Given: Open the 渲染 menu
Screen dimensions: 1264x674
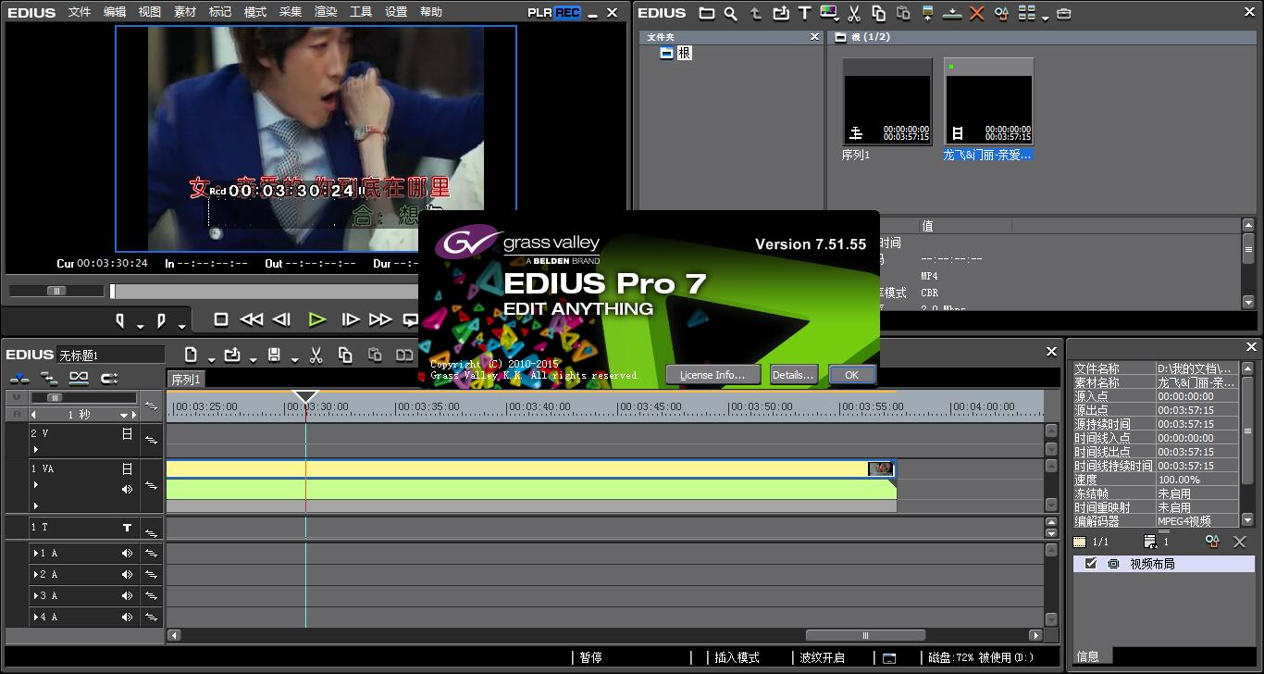Looking at the screenshot, I should (325, 11).
